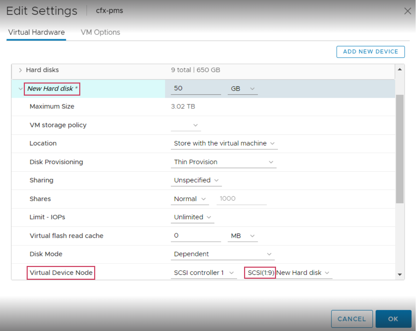Click the disk size field showing 50
The height and width of the screenshot is (331, 416).
[x=196, y=88]
